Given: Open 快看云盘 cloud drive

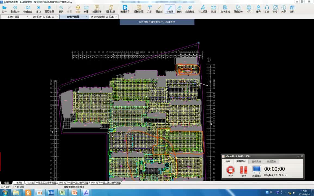Looking at the screenshot, I should click(28, 9).
